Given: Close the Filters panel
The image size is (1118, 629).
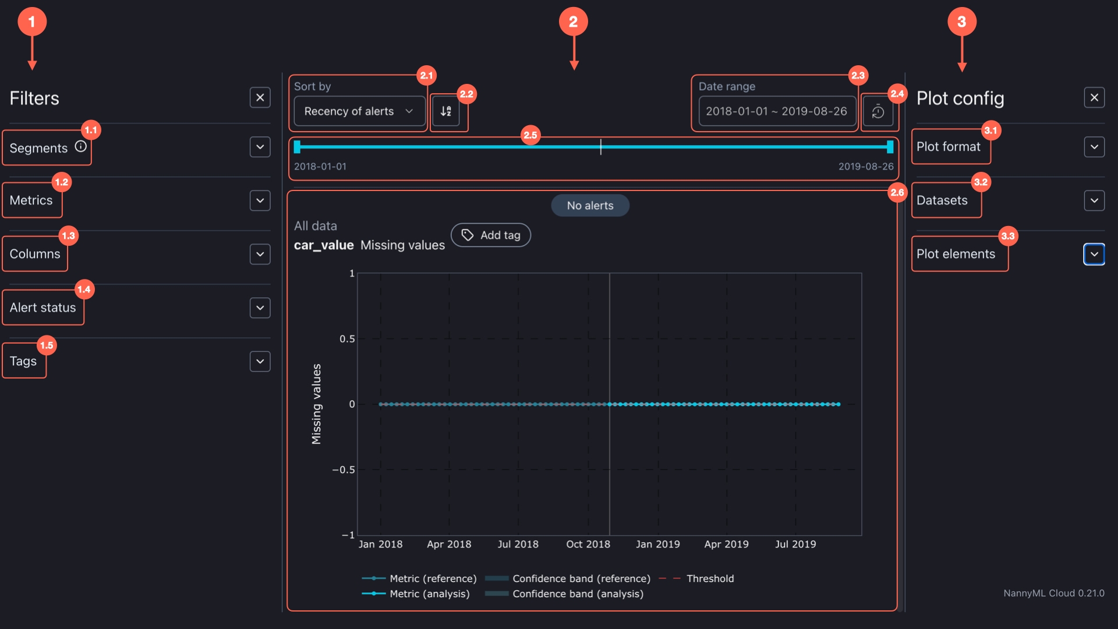Looking at the screenshot, I should click(x=260, y=98).
